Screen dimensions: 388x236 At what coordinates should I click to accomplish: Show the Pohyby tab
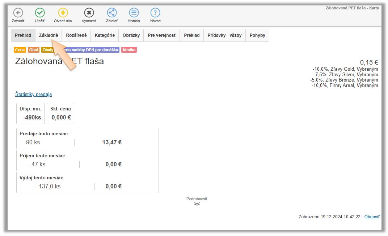tap(257, 35)
